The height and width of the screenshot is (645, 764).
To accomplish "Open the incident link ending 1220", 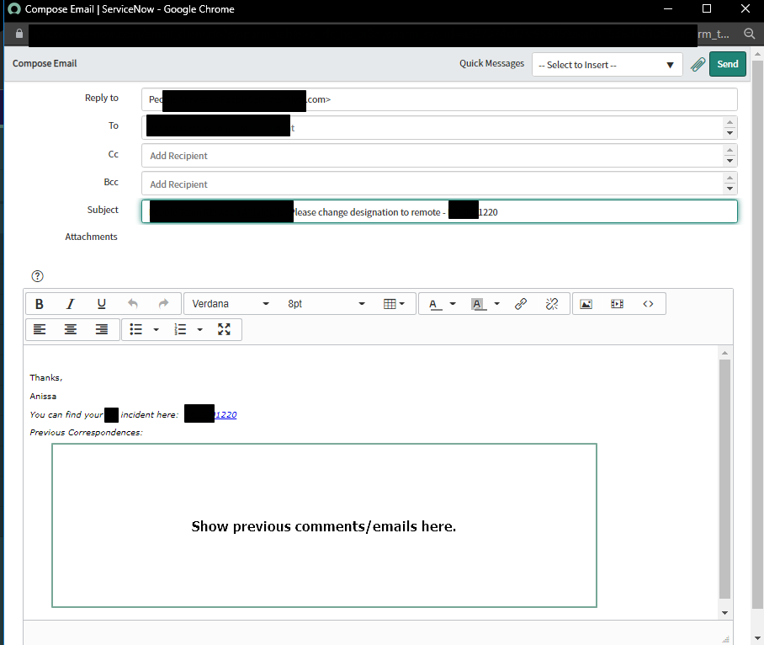I will click(225, 415).
